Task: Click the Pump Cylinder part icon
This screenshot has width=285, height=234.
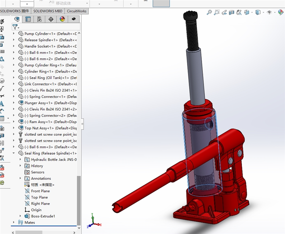Action: coord(21,34)
